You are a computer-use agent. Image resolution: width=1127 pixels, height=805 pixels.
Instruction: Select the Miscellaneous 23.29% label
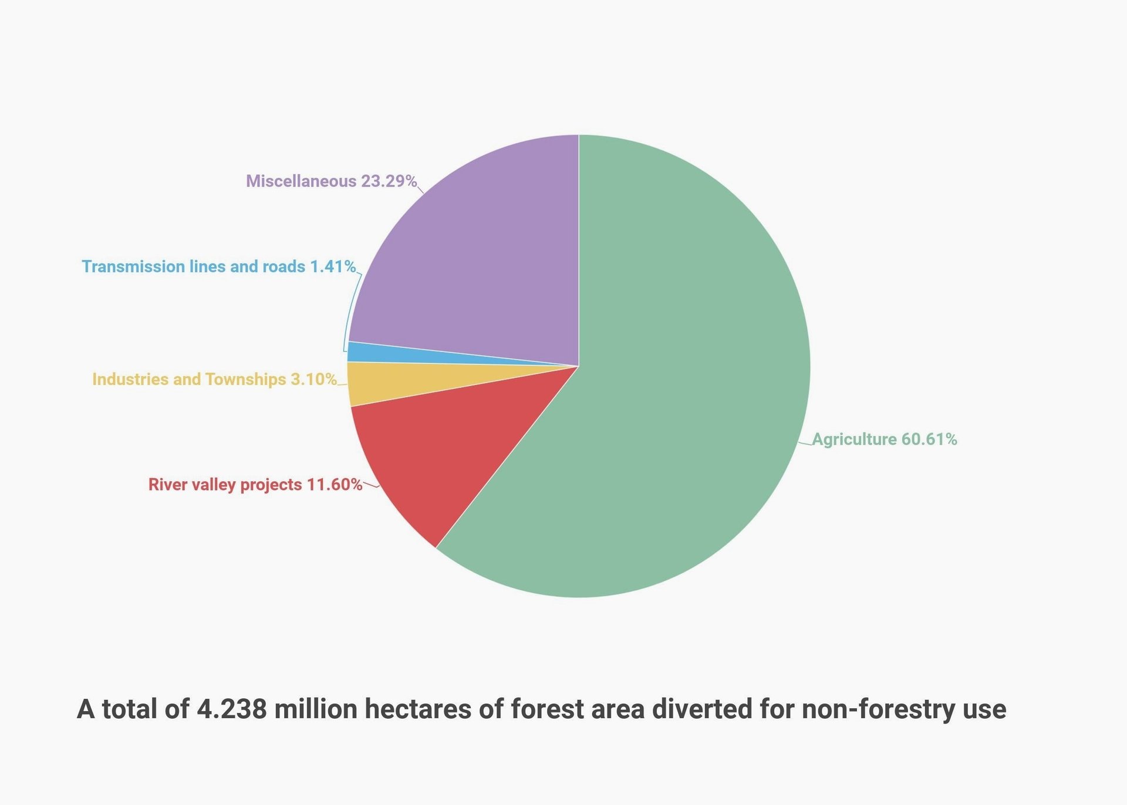[331, 181]
